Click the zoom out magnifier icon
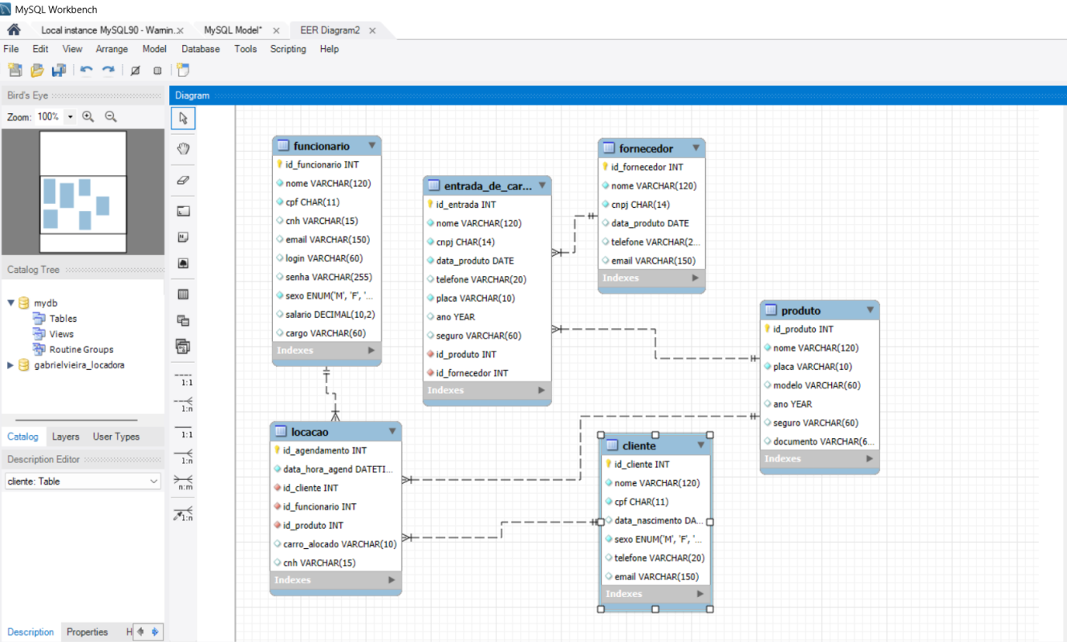 [x=111, y=117]
